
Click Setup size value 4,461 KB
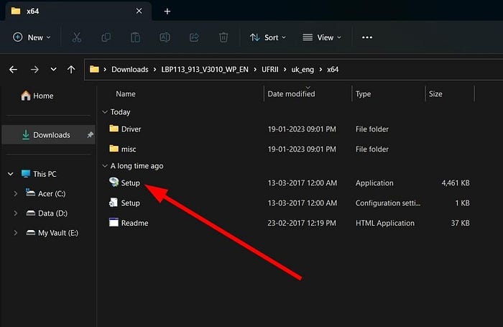(456, 183)
